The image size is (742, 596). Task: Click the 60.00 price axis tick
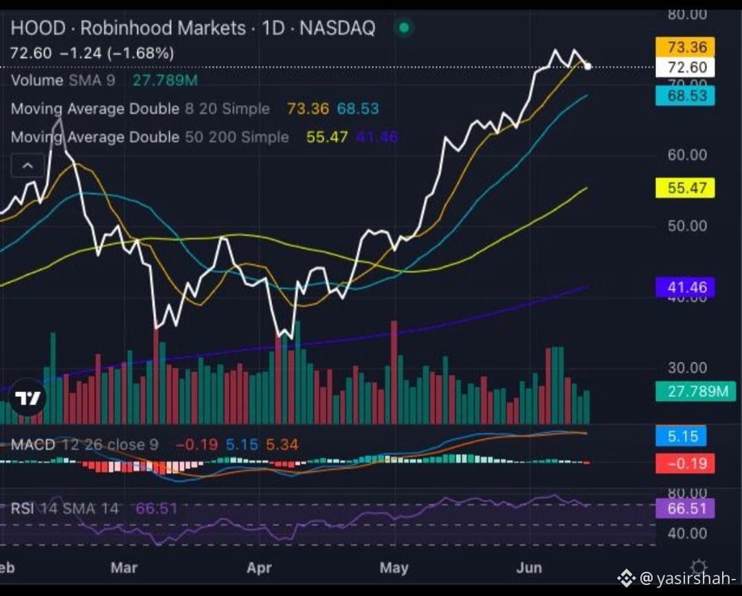click(x=687, y=154)
